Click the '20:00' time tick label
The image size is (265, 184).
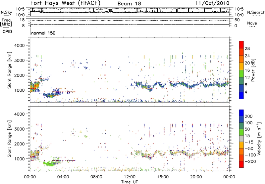(196, 177)
